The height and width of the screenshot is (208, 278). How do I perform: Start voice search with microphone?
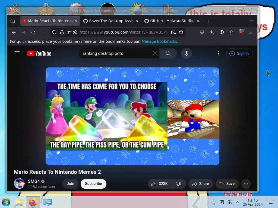pyautogui.click(x=187, y=53)
